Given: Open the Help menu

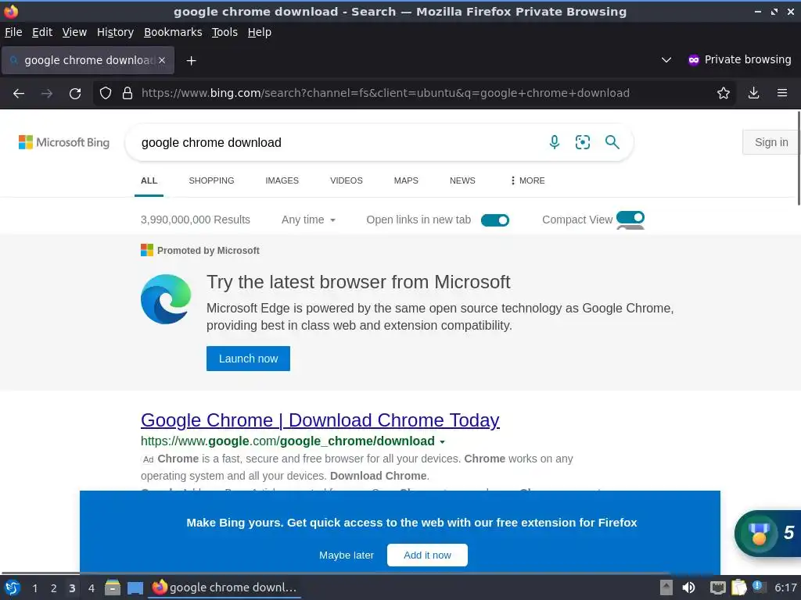Looking at the screenshot, I should [260, 32].
